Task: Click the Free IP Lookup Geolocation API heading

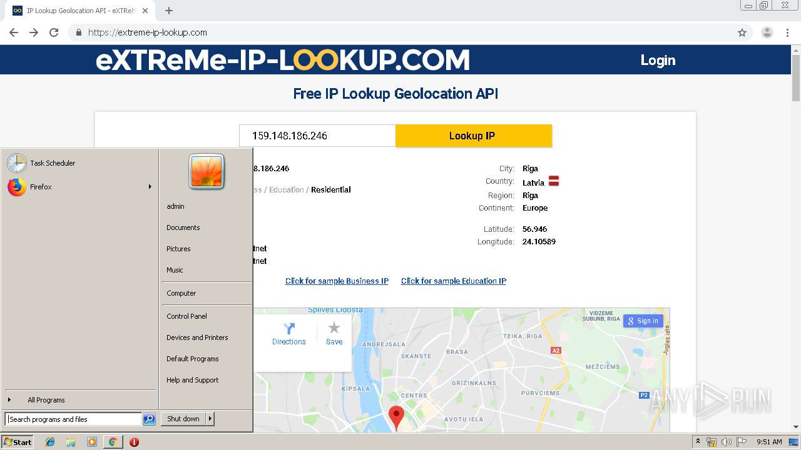Action: [x=395, y=94]
